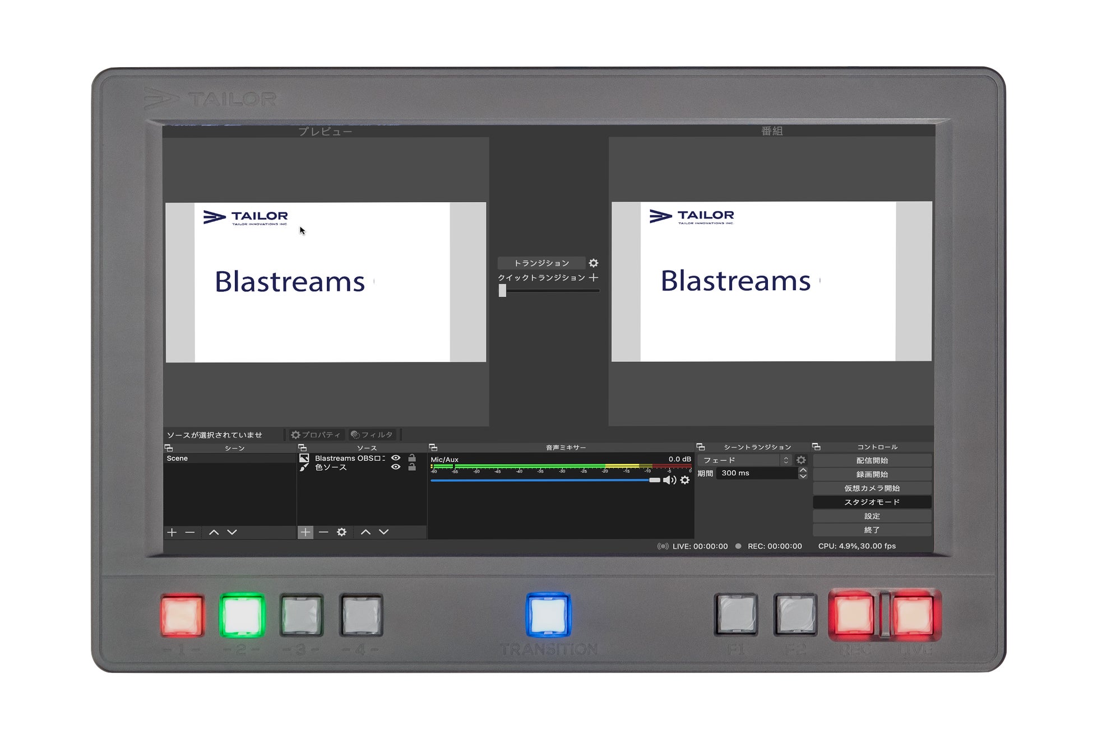Viewport: 1093px width, 744px height.
Task: Move scene down with arrow icon
Action: pos(232,532)
